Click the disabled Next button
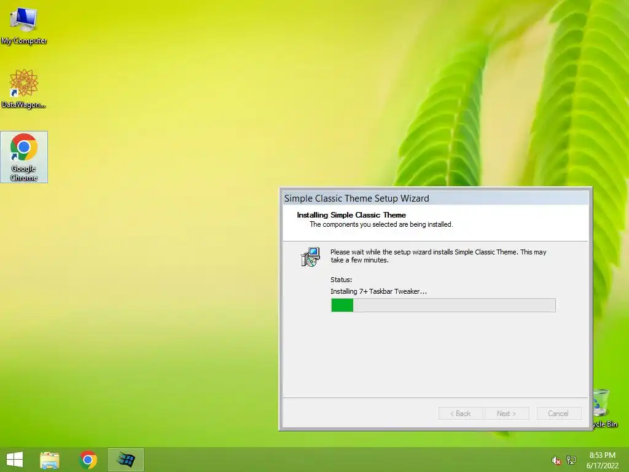Screen dimensions: 629x472 coord(507,414)
